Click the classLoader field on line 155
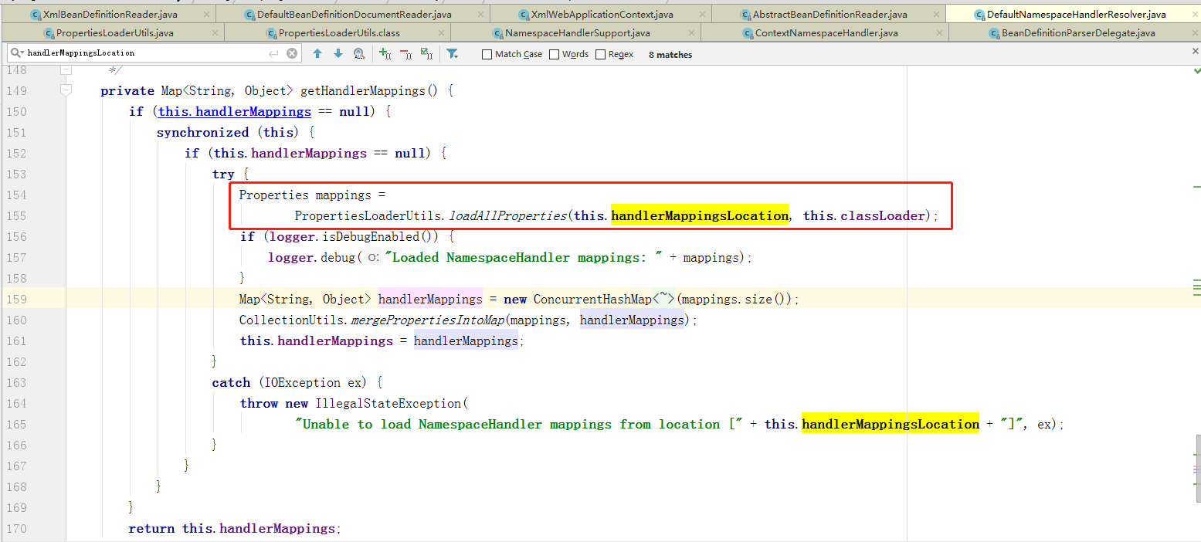1201x542 pixels. point(882,215)
